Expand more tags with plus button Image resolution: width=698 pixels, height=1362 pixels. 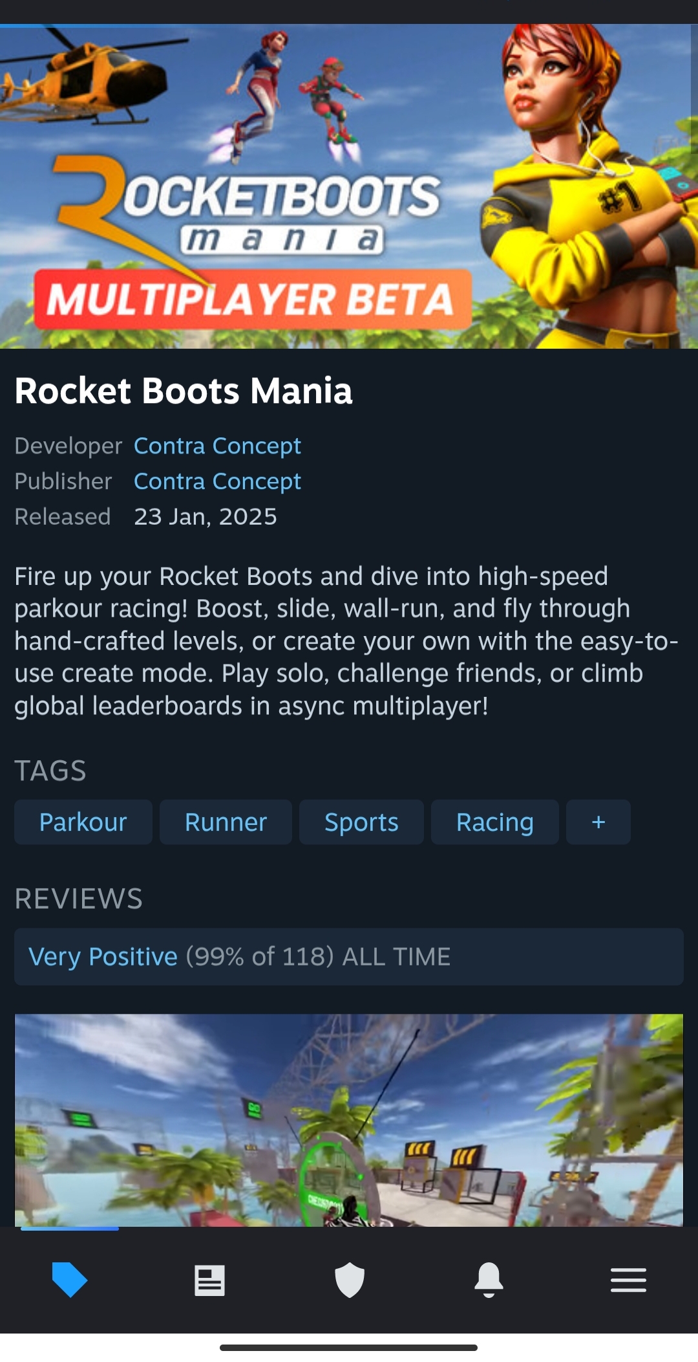coord(598,822)
